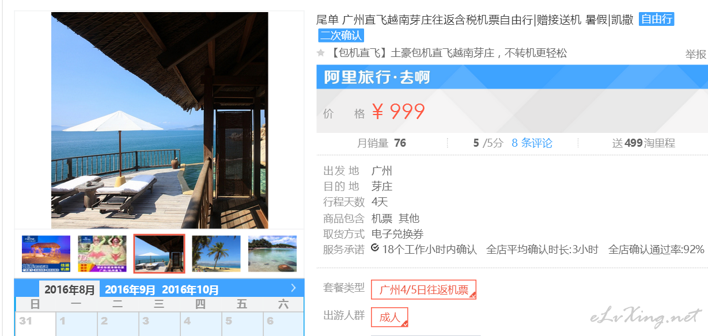The image size is (708, 336).
Task: Switch calendar to 2016年10月 tab
Action: (x=190, y=289)
